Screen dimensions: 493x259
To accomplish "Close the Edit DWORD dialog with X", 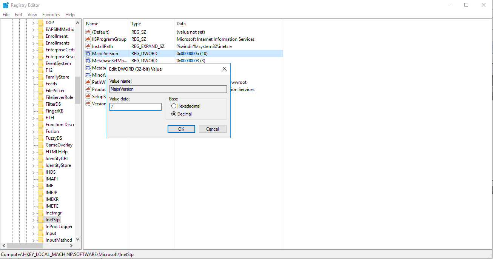I will (225, 69).
